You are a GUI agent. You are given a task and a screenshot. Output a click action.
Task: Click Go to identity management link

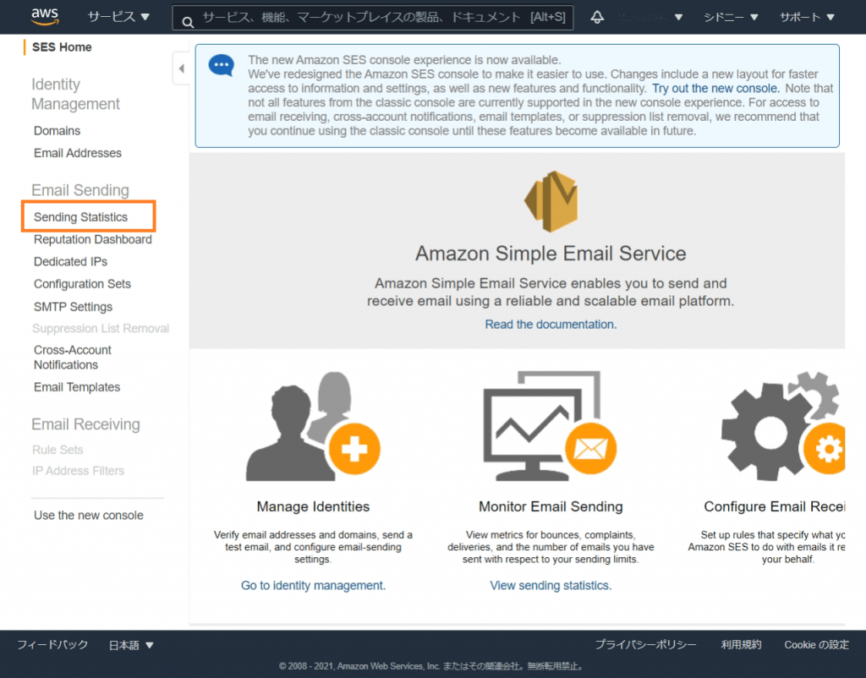coord(313,585)
